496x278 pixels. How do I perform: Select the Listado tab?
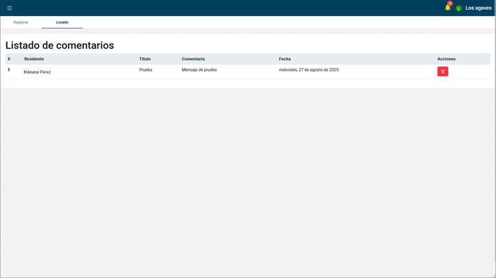pos(62,23)
